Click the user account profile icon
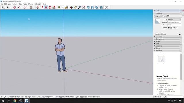 click(x=106, y=7)
